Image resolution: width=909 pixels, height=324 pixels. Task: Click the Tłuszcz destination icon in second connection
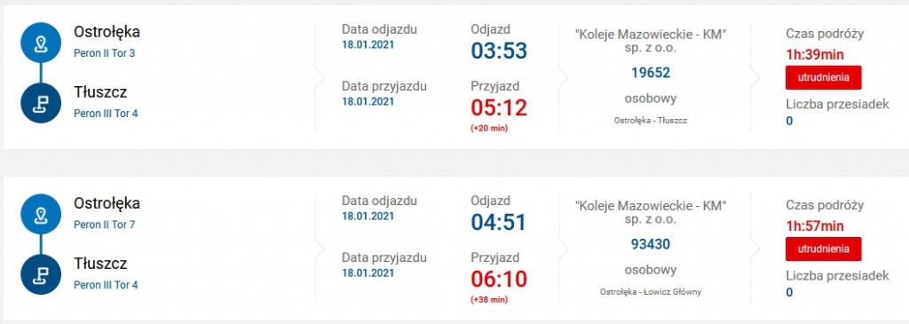41,274
